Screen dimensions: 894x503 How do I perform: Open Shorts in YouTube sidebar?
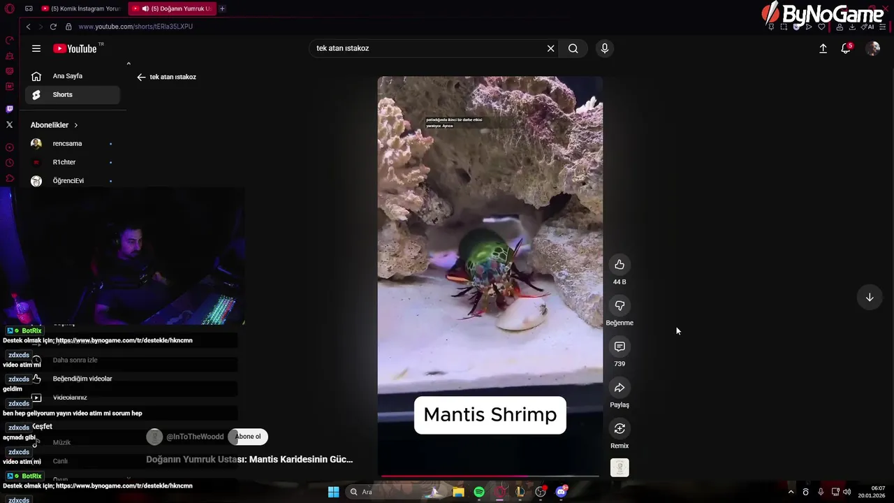[73, 95]
